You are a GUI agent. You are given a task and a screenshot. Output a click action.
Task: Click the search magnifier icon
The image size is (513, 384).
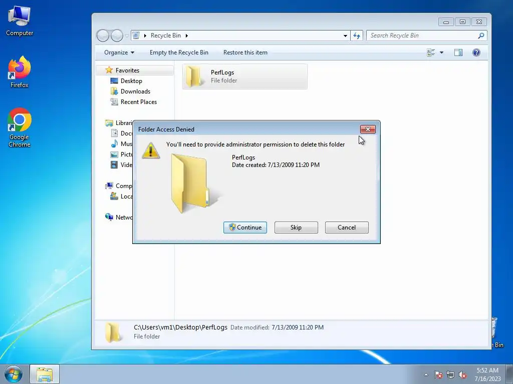481,35
